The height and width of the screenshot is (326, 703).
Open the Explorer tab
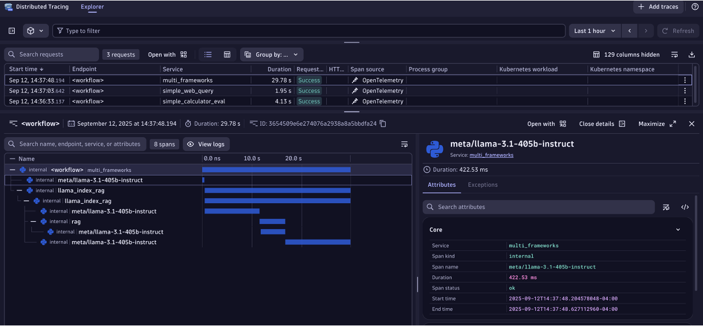(92, 7)
